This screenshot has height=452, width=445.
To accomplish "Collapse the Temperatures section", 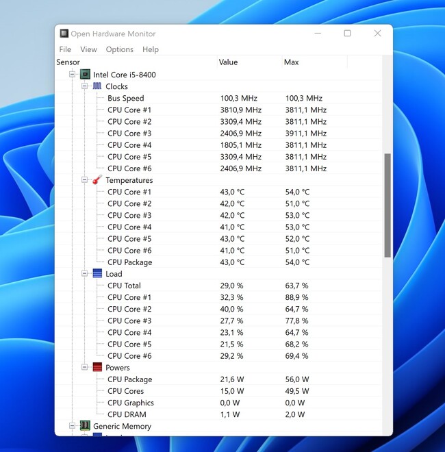I will click(x=85, y=180).
